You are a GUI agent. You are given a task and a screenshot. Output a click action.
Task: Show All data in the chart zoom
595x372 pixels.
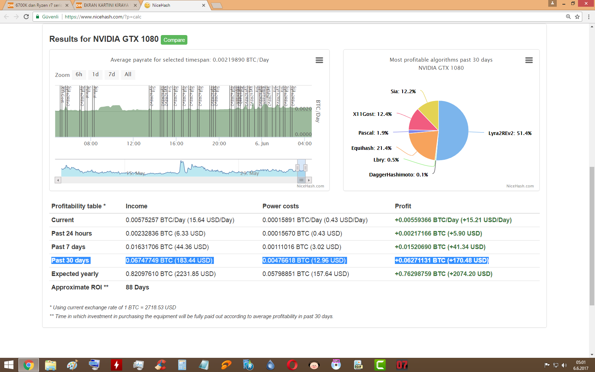[128, 74]
